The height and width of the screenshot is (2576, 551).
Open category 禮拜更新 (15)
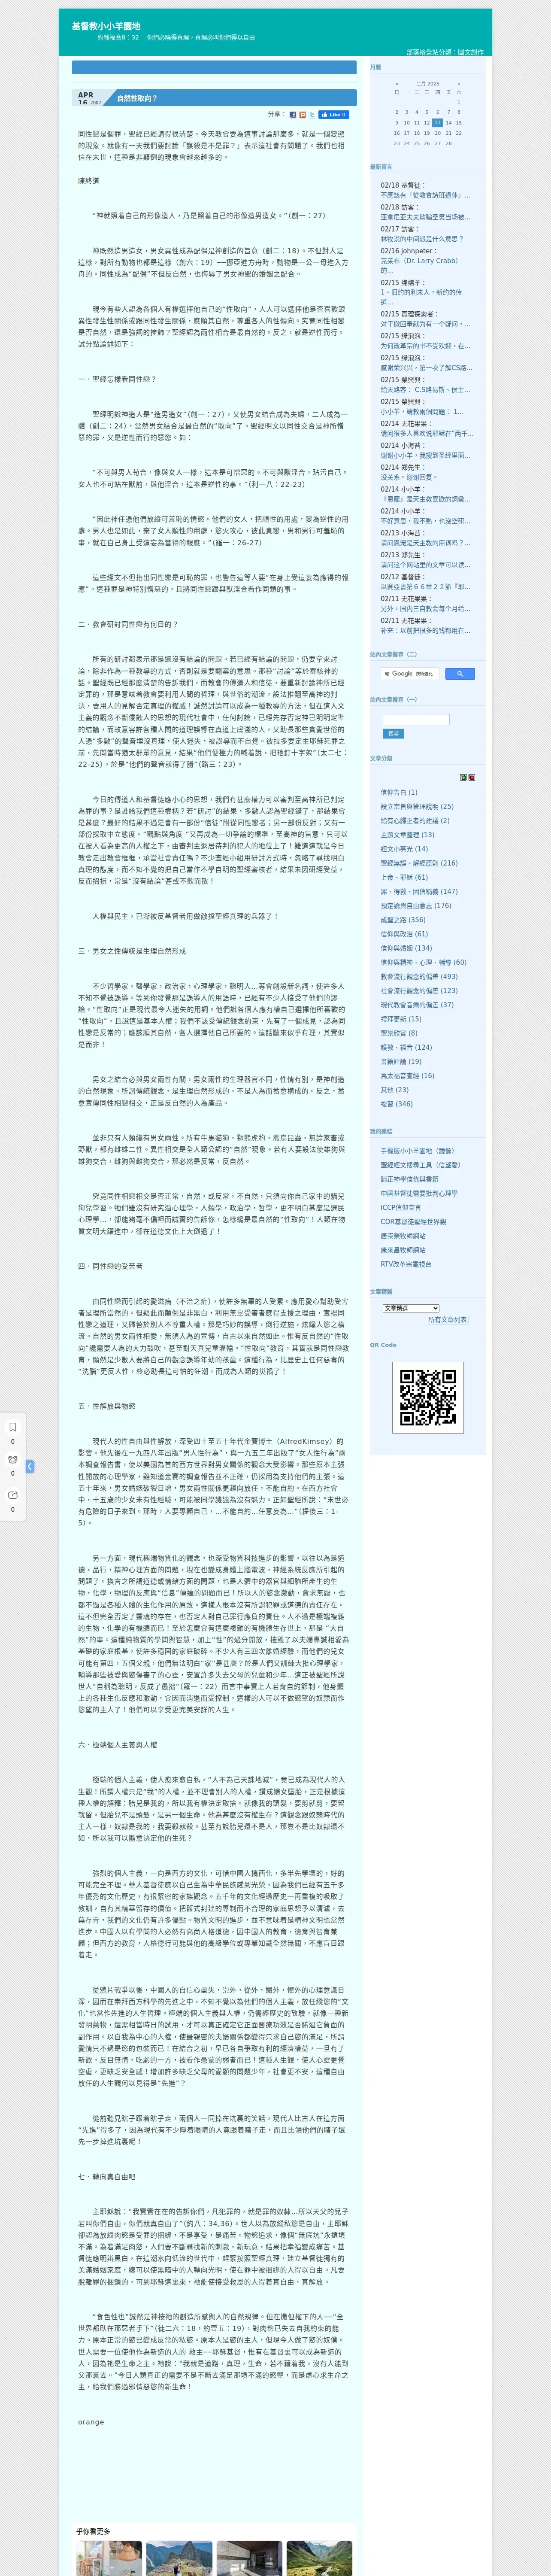pos(400,1019)
